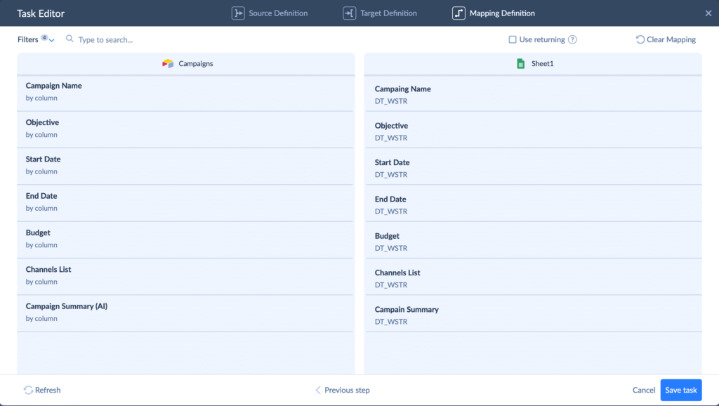Click the Target Definition step icon
The width and height of the screenshot is (719, 406).
[349, 13]
